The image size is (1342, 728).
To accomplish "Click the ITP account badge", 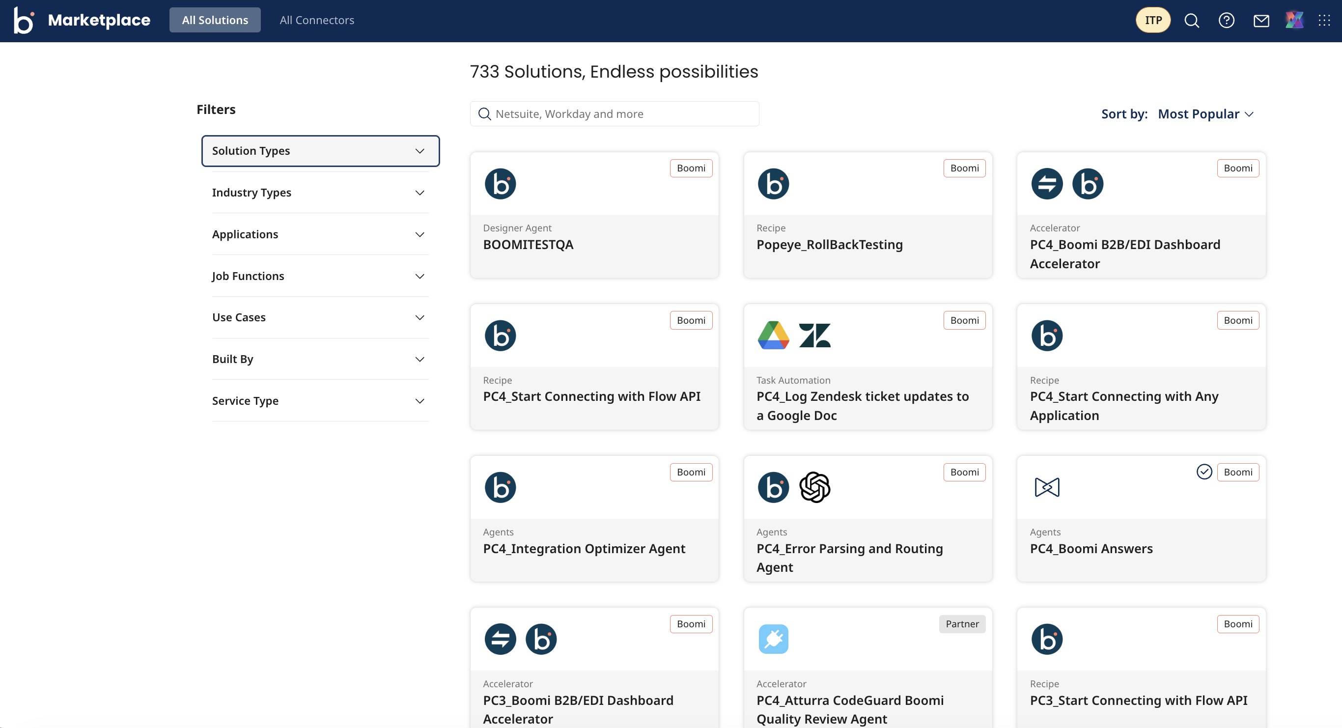I will (1153, 20).
